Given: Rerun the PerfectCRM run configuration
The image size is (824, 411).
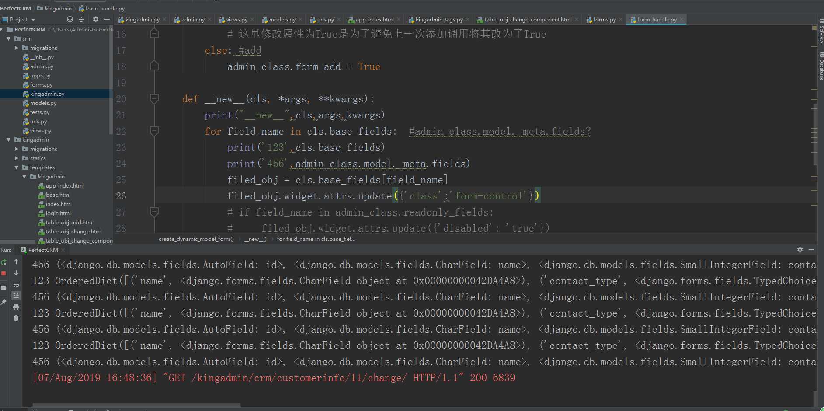Looking at the screenshot, I should pyautogui.click(x=4, y=262).
